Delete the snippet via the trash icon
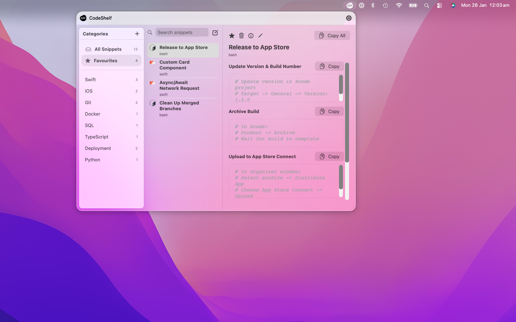 click(241, 35)
